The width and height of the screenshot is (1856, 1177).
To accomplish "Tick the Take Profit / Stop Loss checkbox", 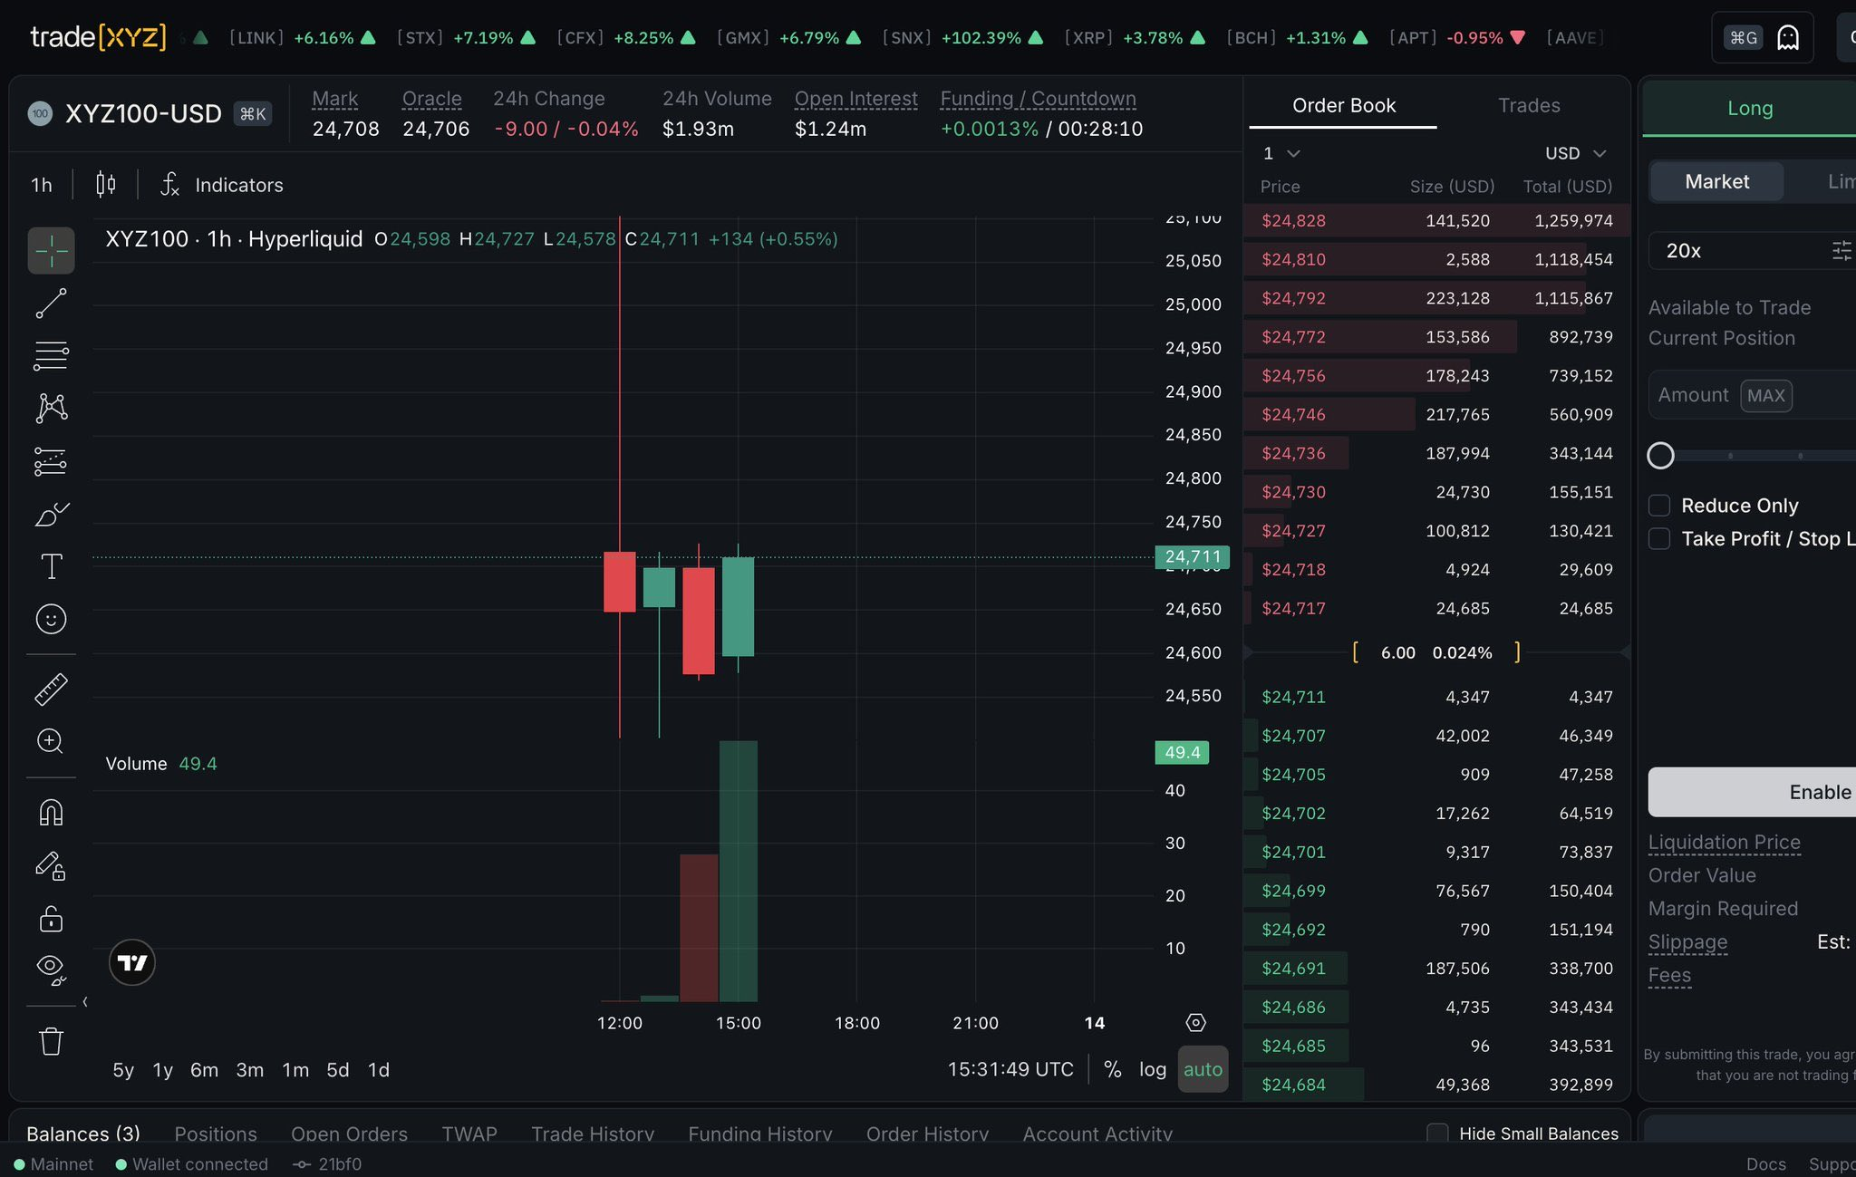I will pyautogui.click(x=1659, y=539).
